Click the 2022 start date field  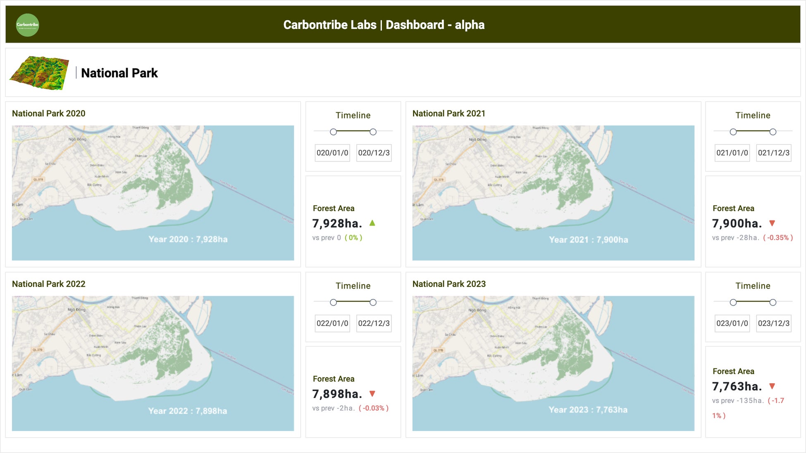pos(332,323)
